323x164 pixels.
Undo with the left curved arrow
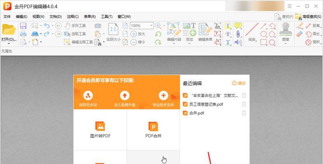47,26
